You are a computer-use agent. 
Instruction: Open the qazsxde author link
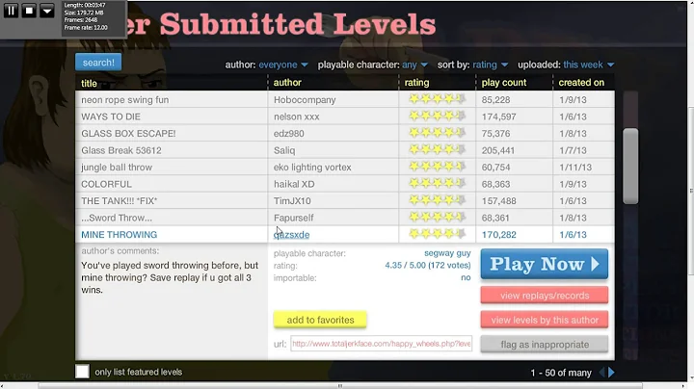292,235
